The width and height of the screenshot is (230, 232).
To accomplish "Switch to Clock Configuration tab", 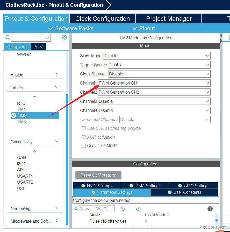I will tap(103, 19).
